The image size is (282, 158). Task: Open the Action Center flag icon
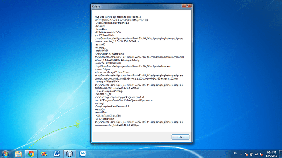coord(246,154)
